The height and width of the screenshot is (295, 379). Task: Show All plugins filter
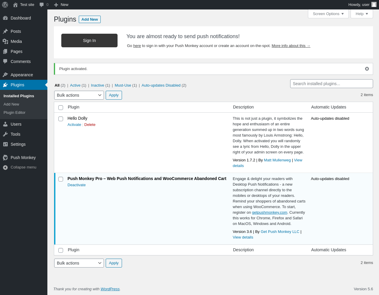[x=57, y=85]
